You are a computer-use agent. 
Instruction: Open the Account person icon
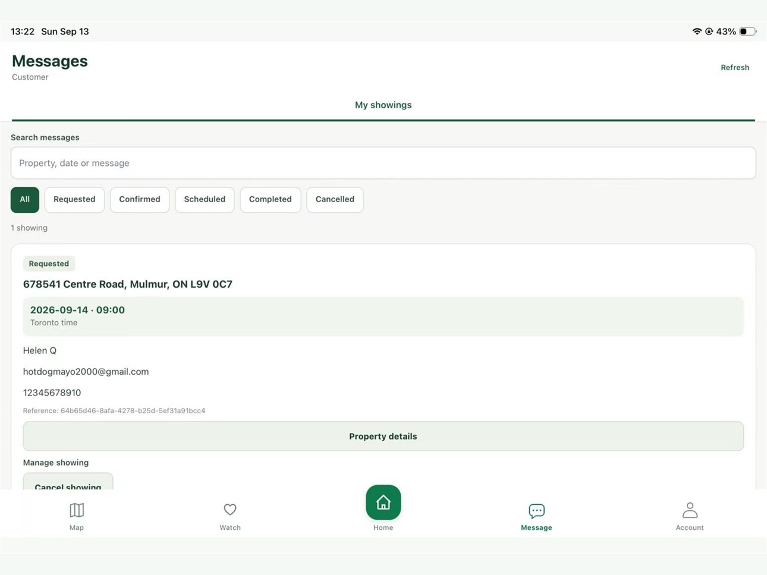tap(690, 510)
